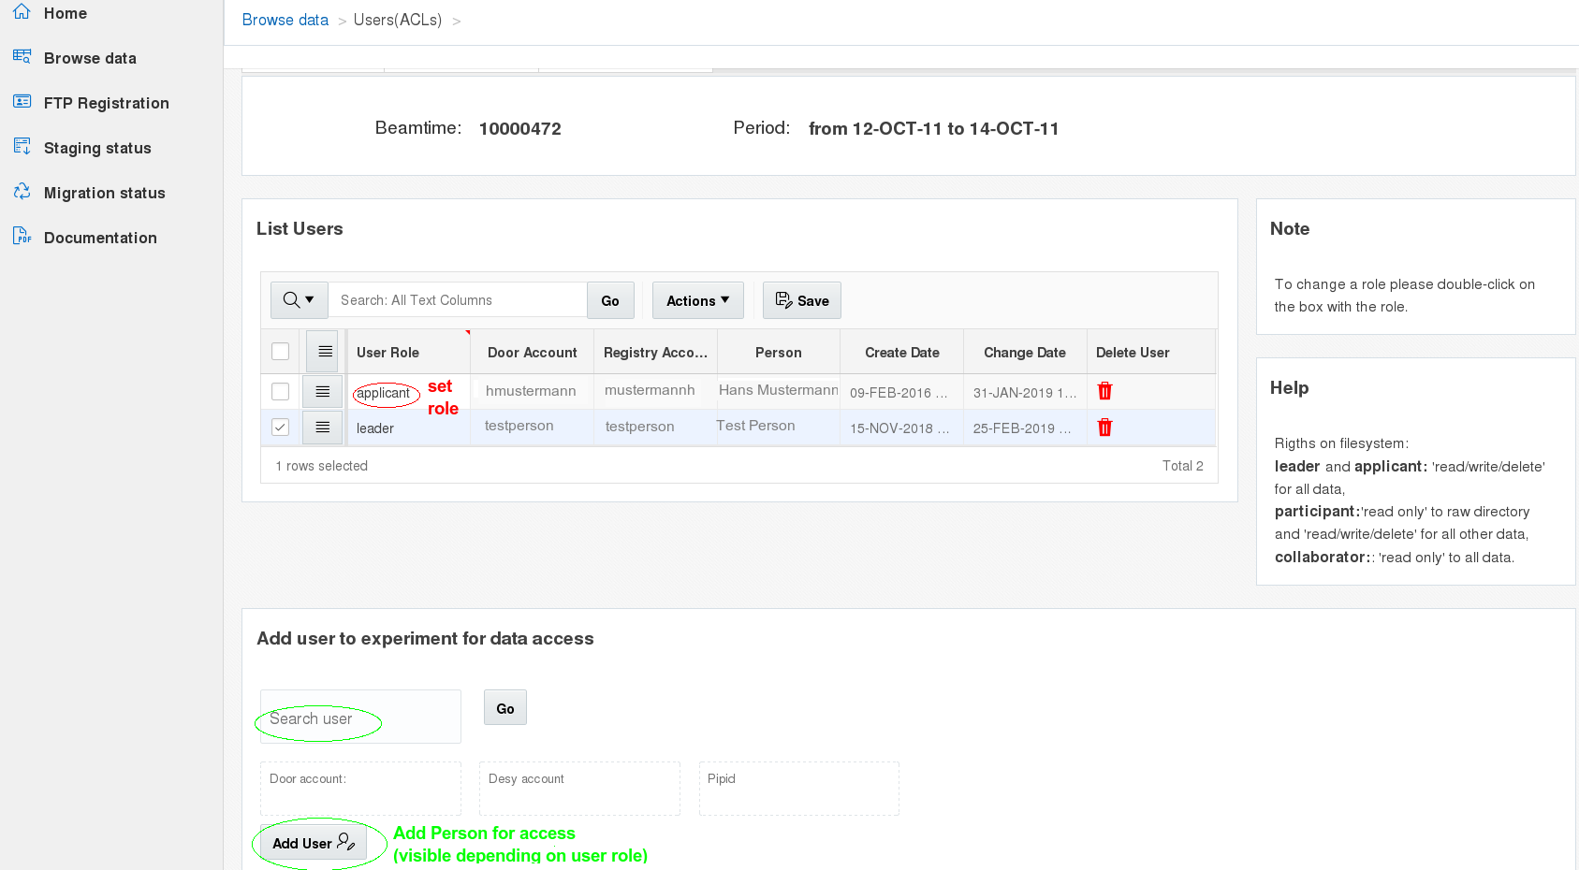Click the Migration status sidebar icon

[x=22, y=192]
